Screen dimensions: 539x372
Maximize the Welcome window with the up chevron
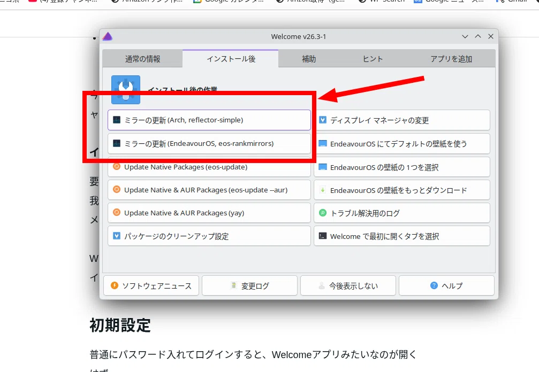[478, 36]
